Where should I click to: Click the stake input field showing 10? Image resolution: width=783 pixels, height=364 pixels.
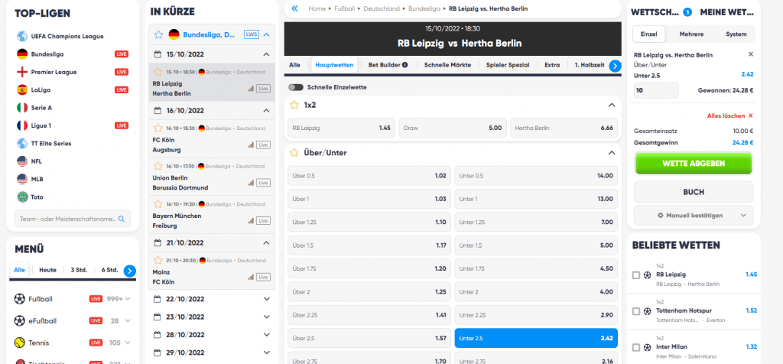point(656,90)
